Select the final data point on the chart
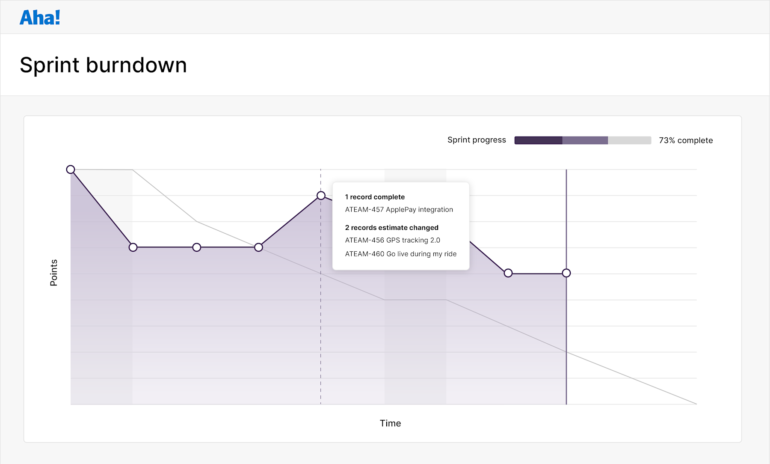Image resolution: width=770 pixels, height=464 pixels. point(566,273)
